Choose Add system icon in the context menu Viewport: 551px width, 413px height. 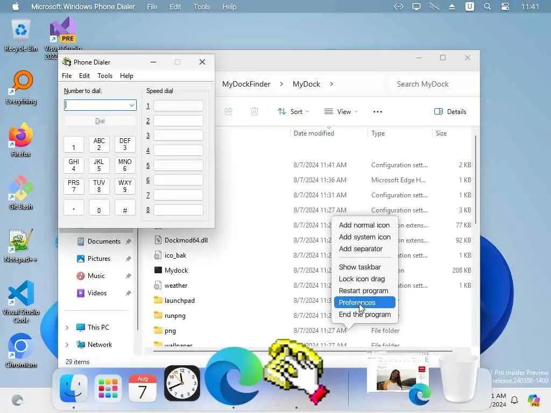pyautogui.click(x=365, y=237)
